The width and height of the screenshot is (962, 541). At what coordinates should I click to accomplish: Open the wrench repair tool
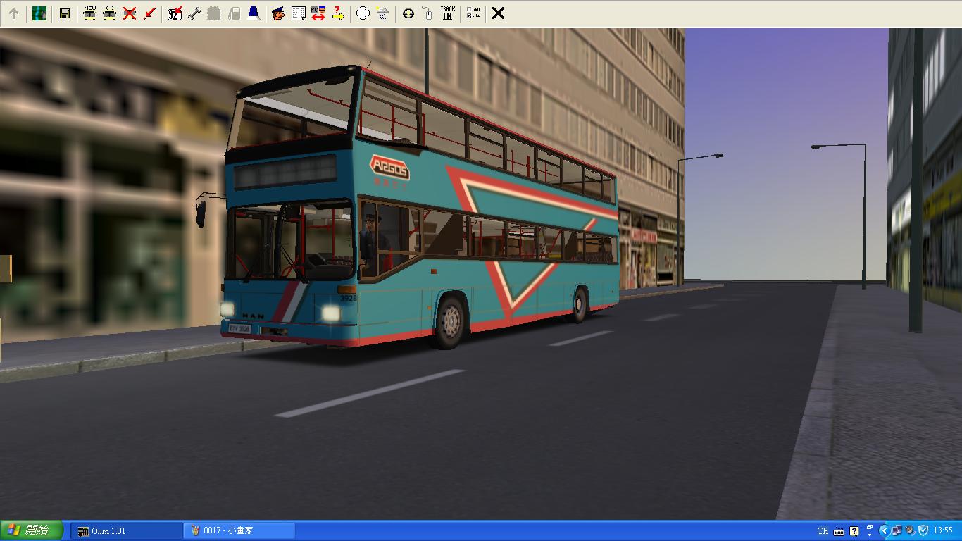coord(194,13)
